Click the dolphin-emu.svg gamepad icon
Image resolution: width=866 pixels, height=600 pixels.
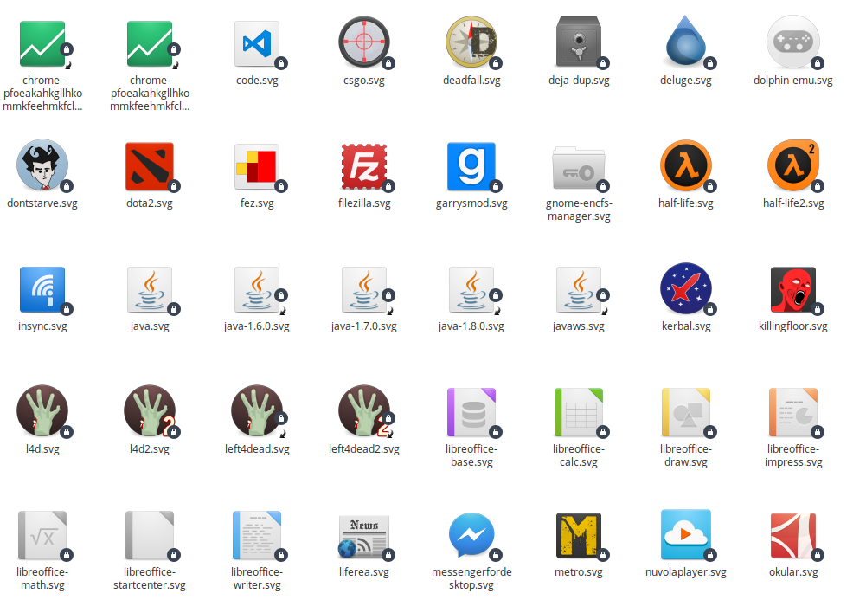pos(793,42)
